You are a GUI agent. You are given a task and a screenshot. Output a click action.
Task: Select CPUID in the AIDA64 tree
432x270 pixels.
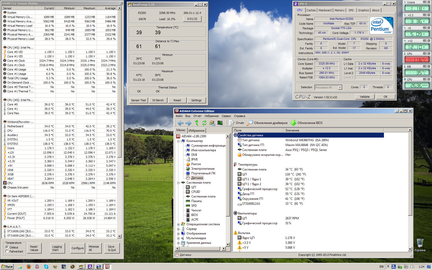(x=196, y=192)
